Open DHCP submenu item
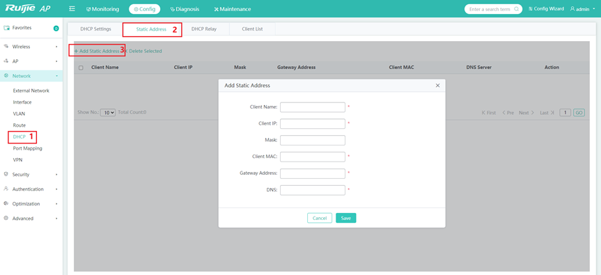The width and height of the screenshot is (601, 275). coord(19,136)
